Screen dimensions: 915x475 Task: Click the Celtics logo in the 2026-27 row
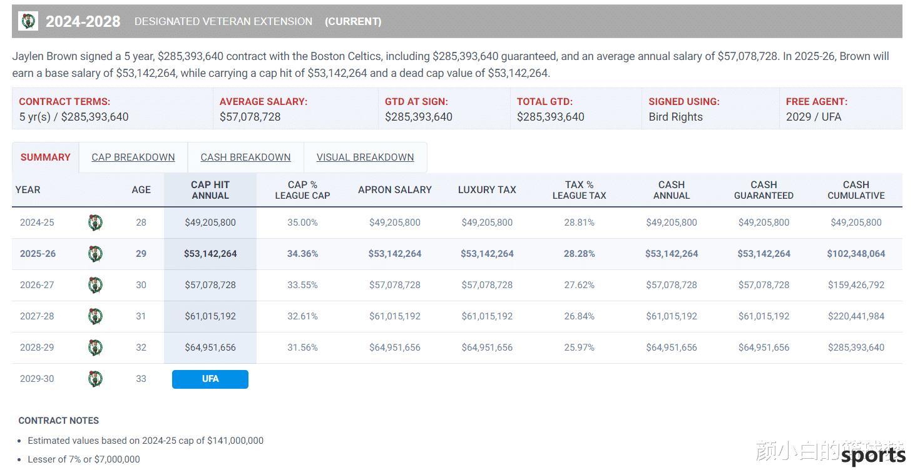(x=95, y=285)
